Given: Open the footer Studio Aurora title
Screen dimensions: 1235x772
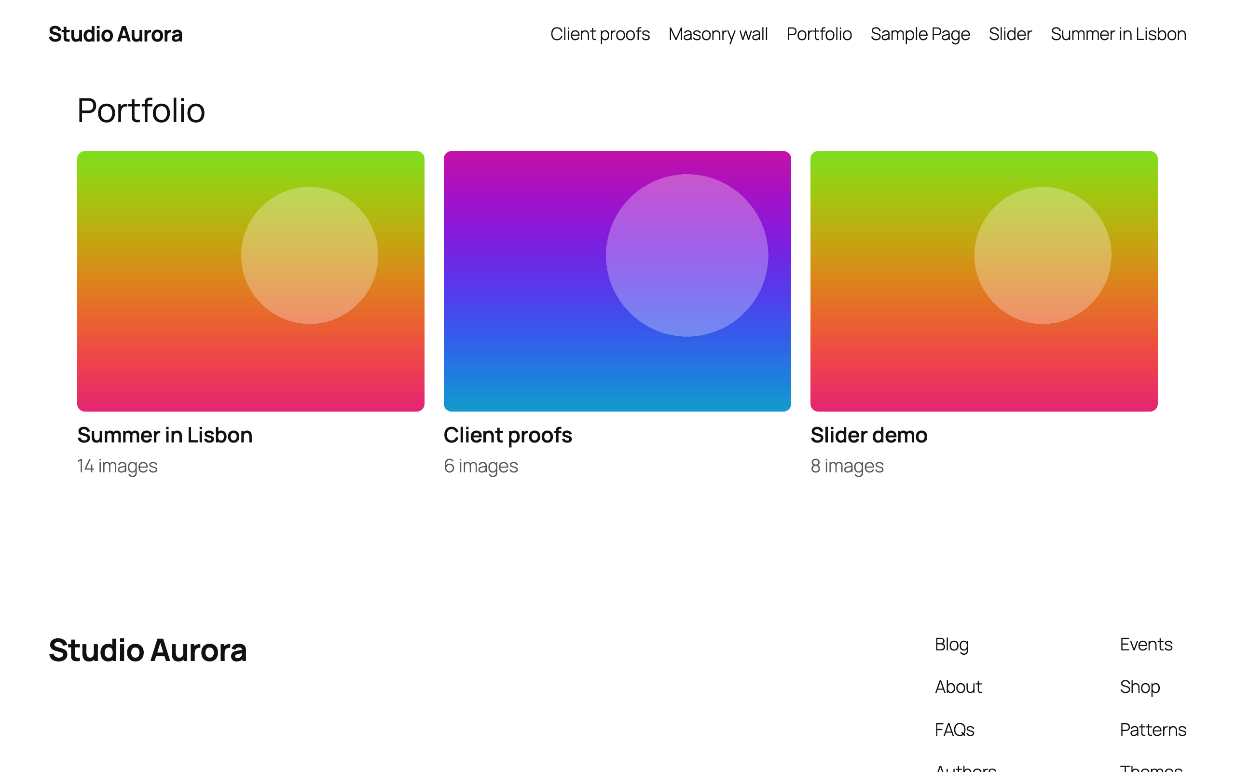Looking at the screenshot, I should click(x=148, y=650).
